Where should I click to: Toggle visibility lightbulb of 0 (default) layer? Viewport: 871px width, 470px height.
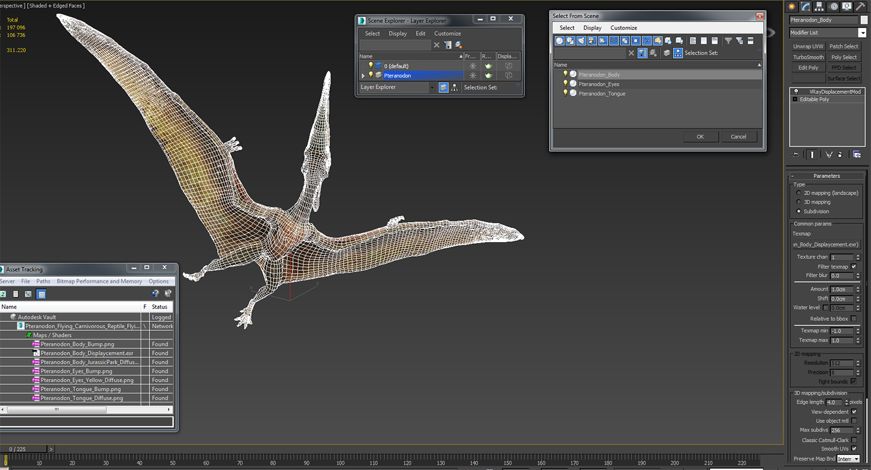(x=371, y=66)
